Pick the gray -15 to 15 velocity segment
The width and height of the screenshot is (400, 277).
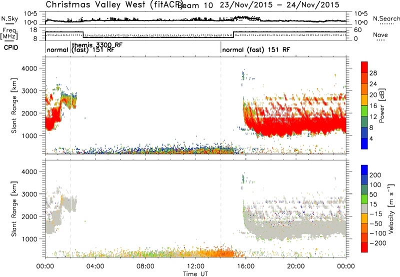(364, 208)
